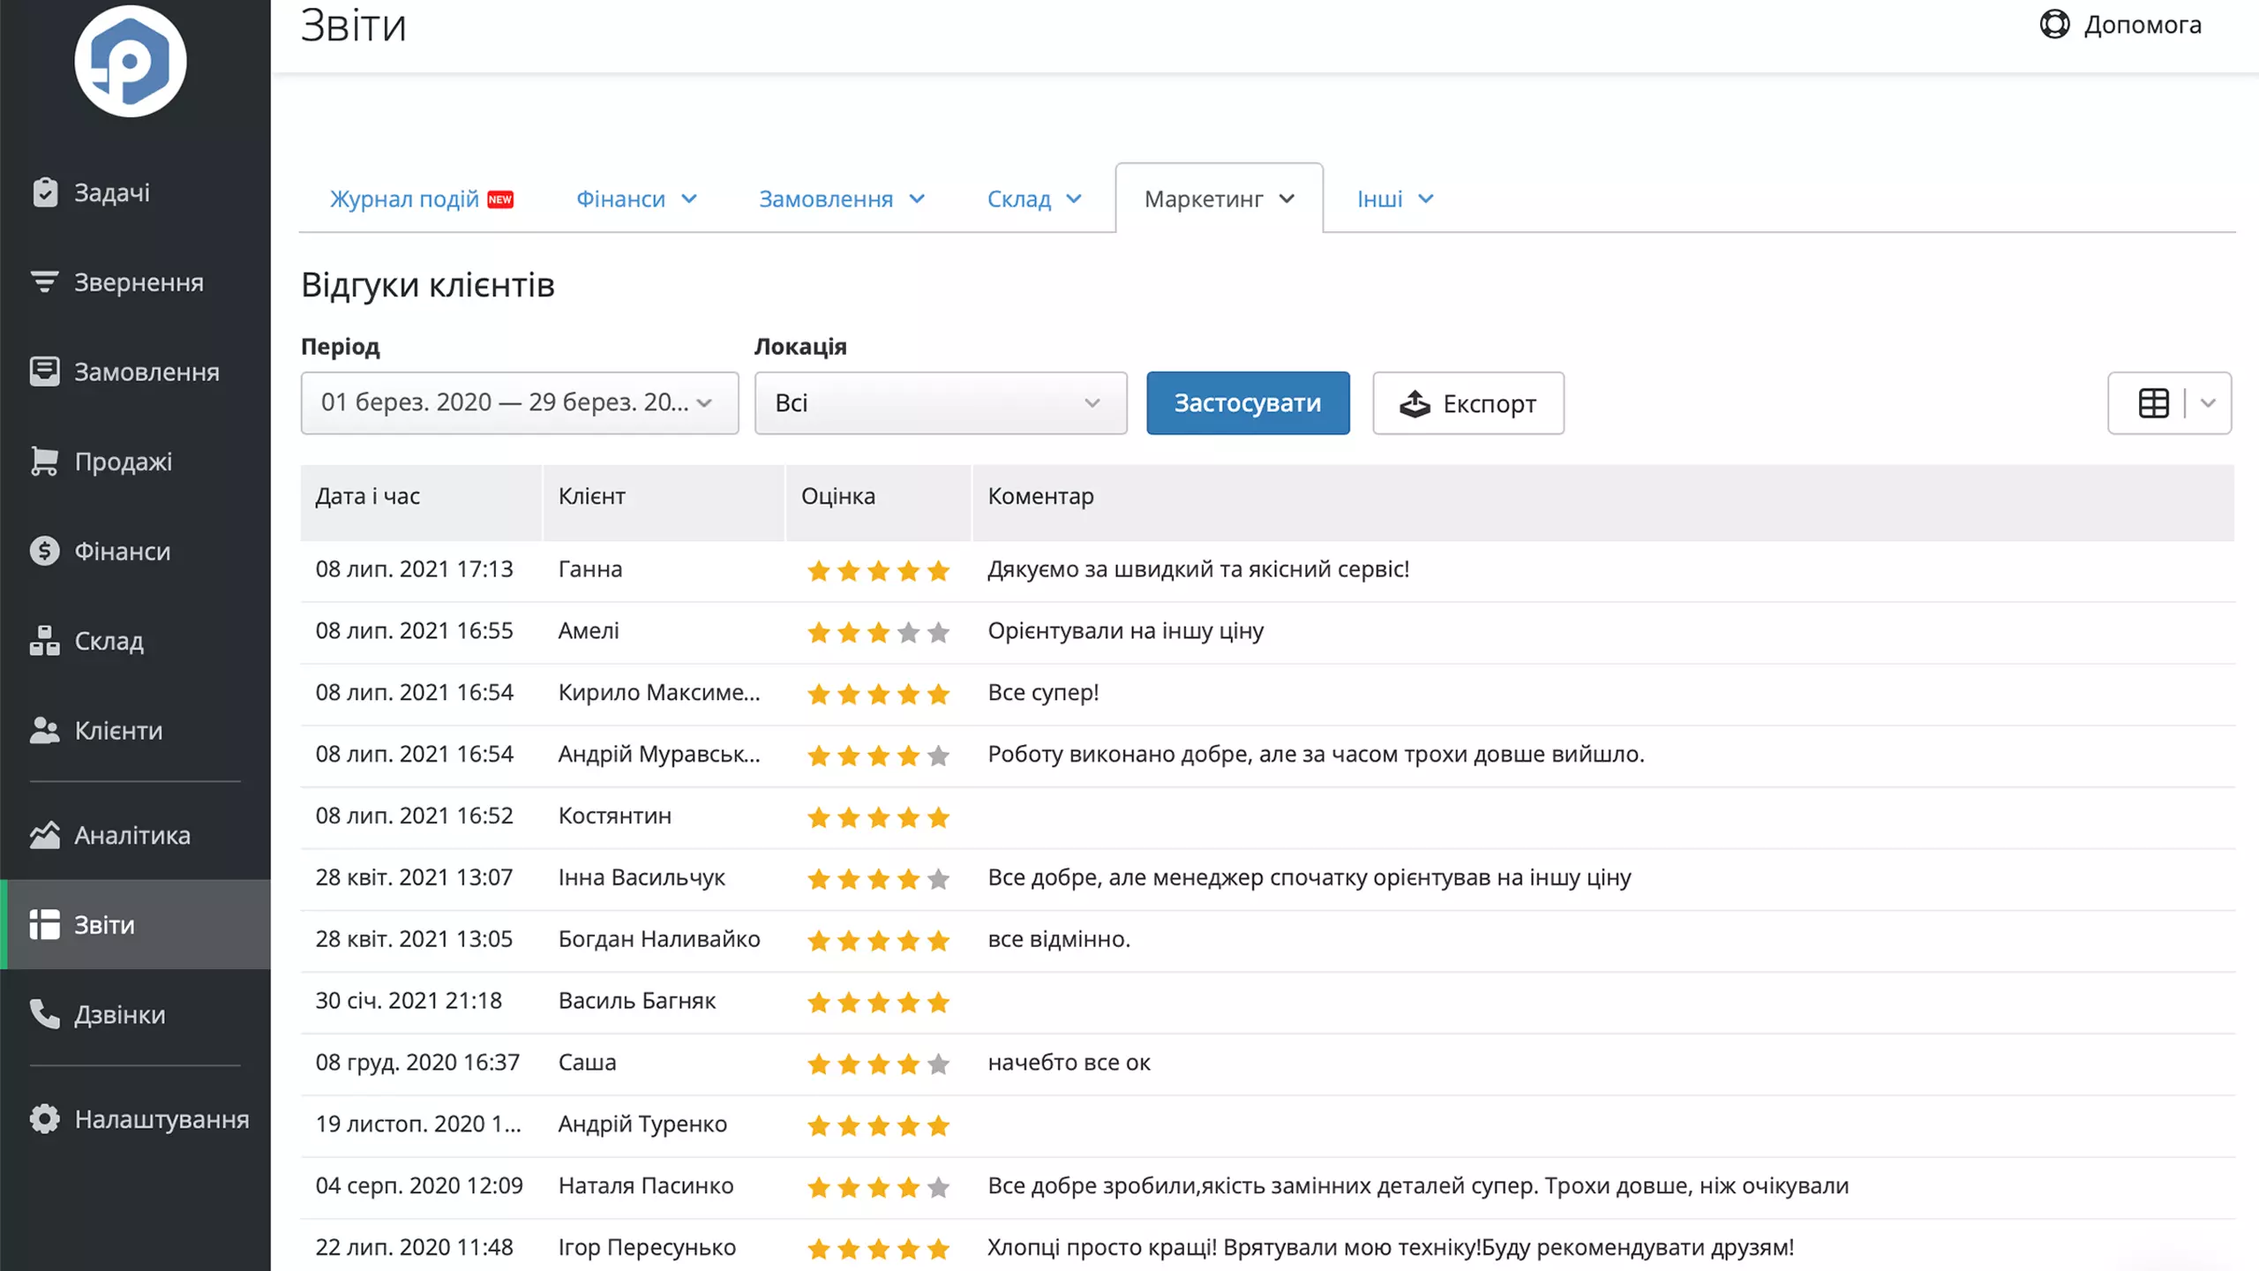Click the Звернення funnel icon
This screenshot has width=2259, height=1271.
[44, 282]
